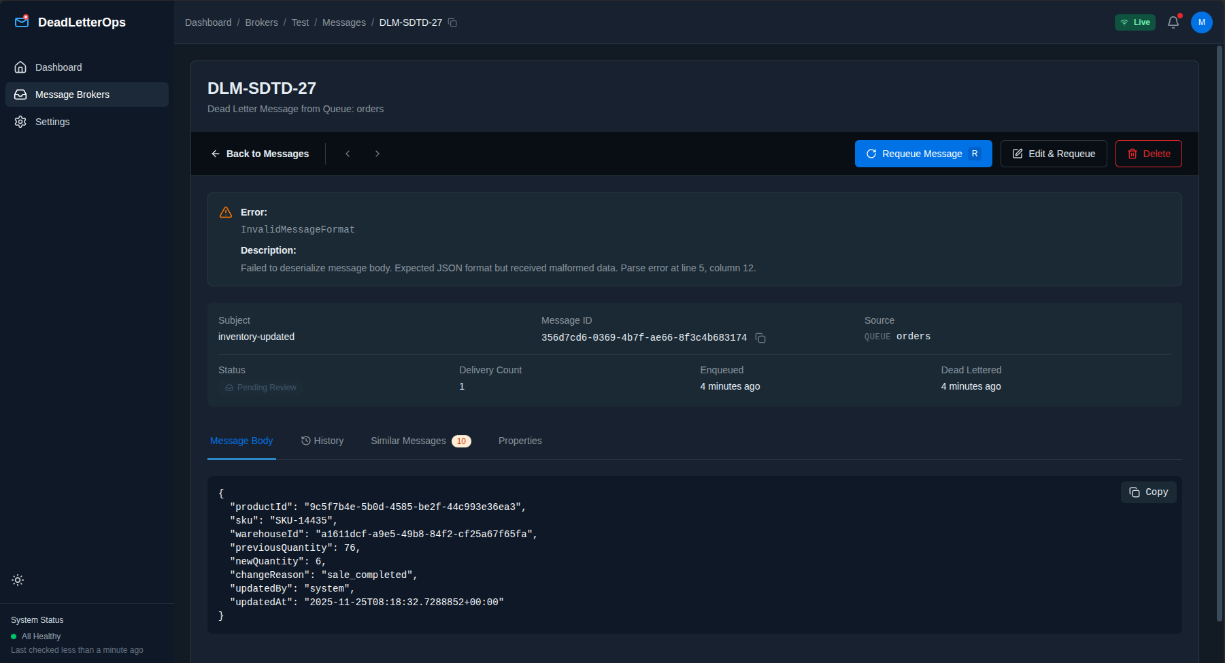Navigate to Brokers via breadcrumb

[x=261, y=22]
